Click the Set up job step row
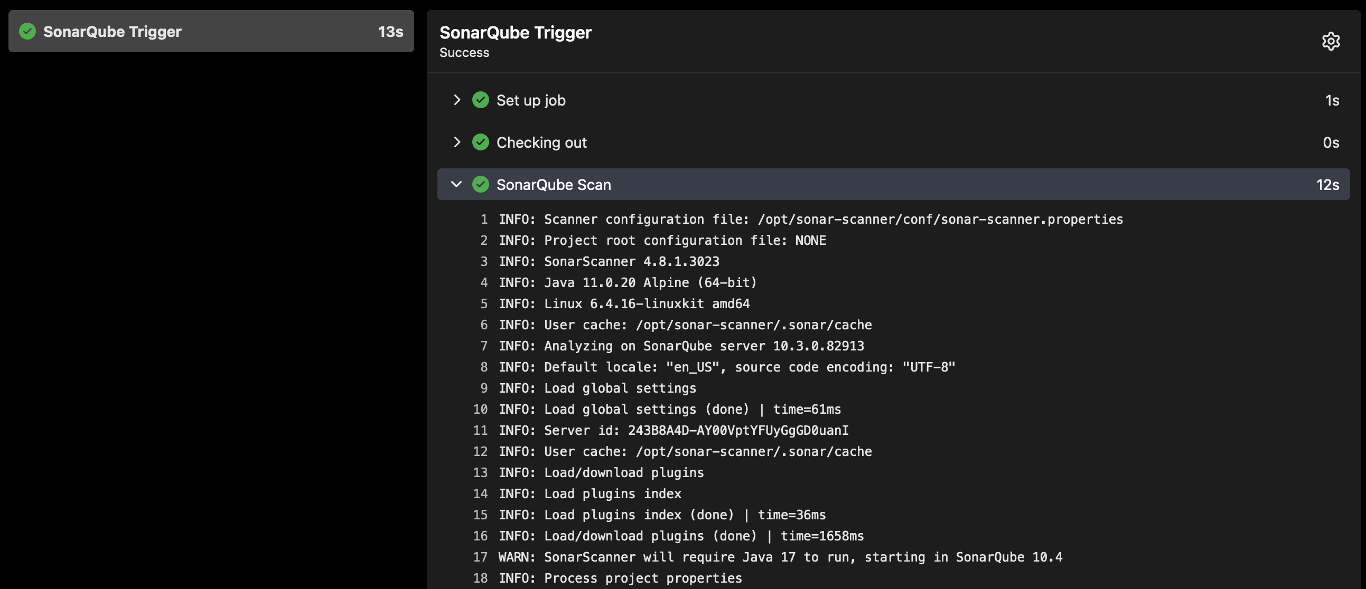Screen dimensions: 1366x589 pyautogui.click(x=530, y=100)
